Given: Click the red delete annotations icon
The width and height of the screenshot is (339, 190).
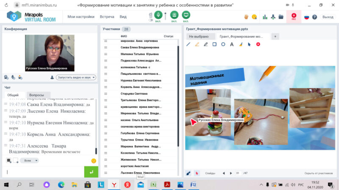Looking at the screenshot, I should tap(258, 44).
